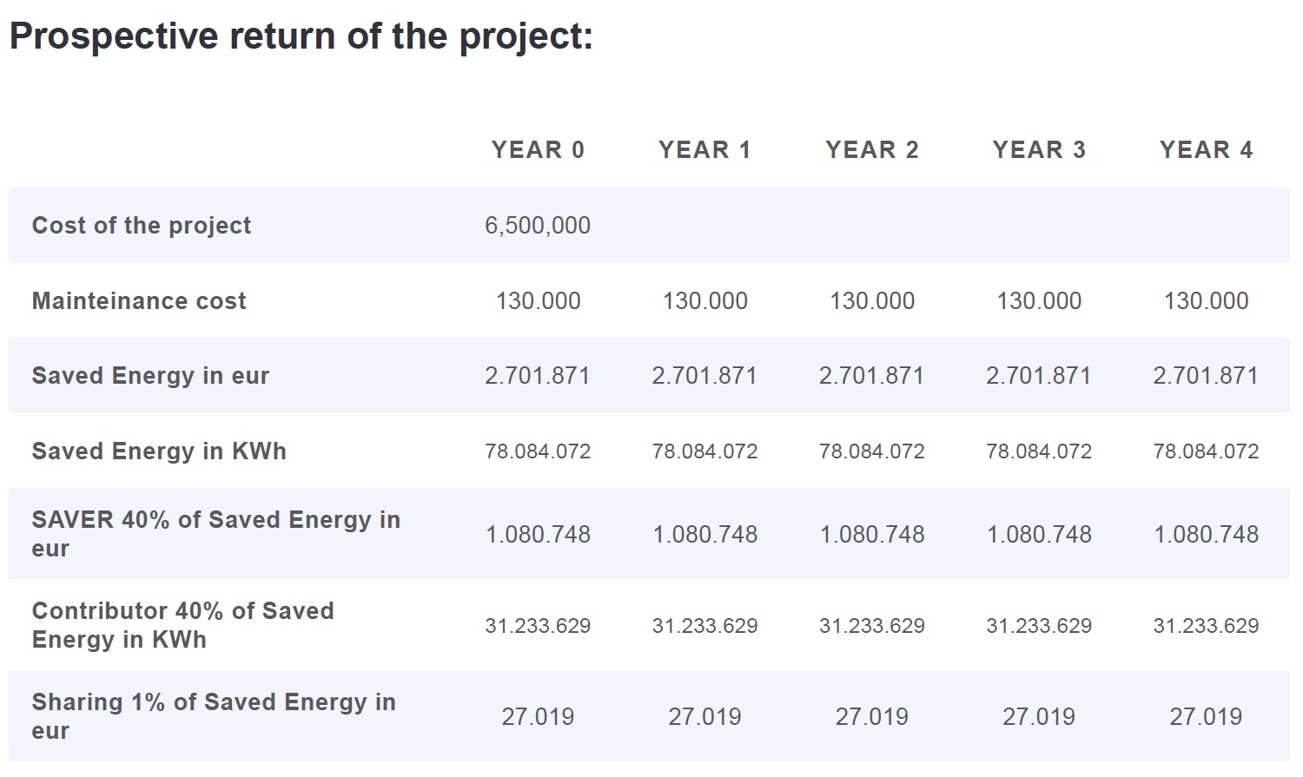Viewport: 1303px width, 777px height.
Task: Click Contributor 40% KWh value under YEAR 0
Action: [538, 626]
